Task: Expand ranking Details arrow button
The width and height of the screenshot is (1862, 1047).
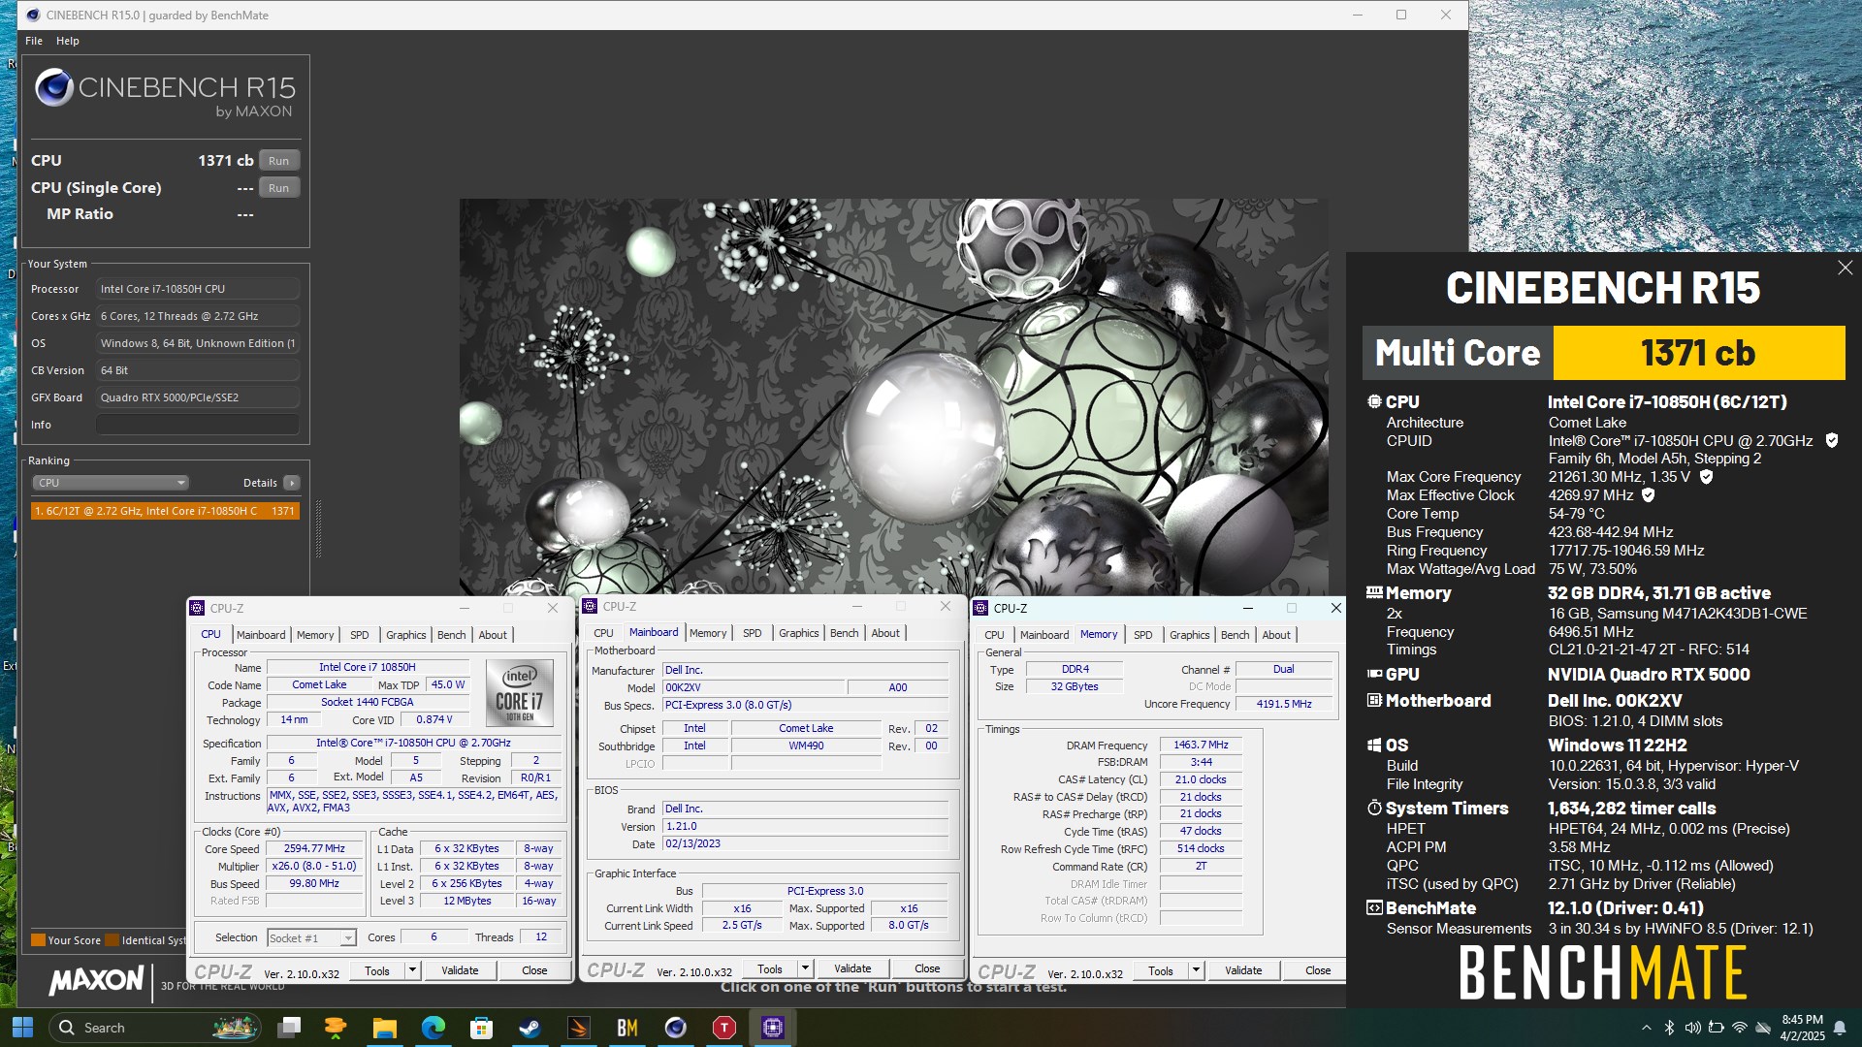Action: click(292, 483)
